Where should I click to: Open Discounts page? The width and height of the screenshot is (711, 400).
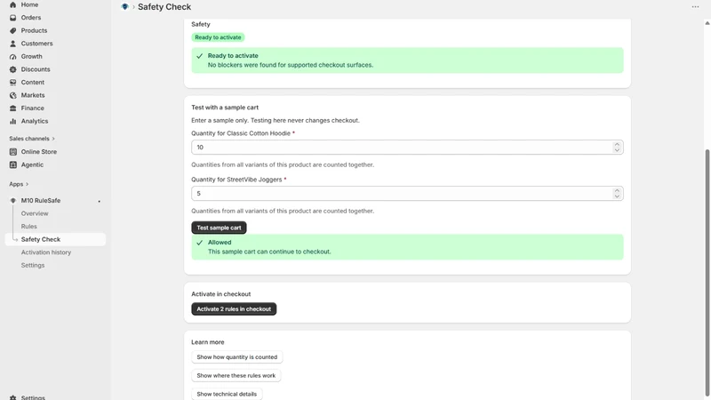point(36,69)
